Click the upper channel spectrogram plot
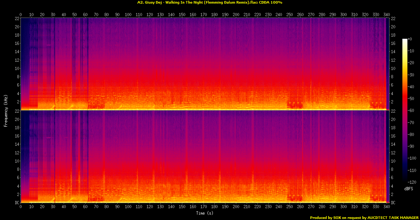The width and height of the screenshot is (420, 220). (x=205, y=64)
